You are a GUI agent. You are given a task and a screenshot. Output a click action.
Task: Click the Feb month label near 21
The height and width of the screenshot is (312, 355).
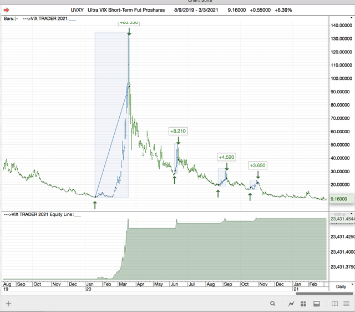313,284
